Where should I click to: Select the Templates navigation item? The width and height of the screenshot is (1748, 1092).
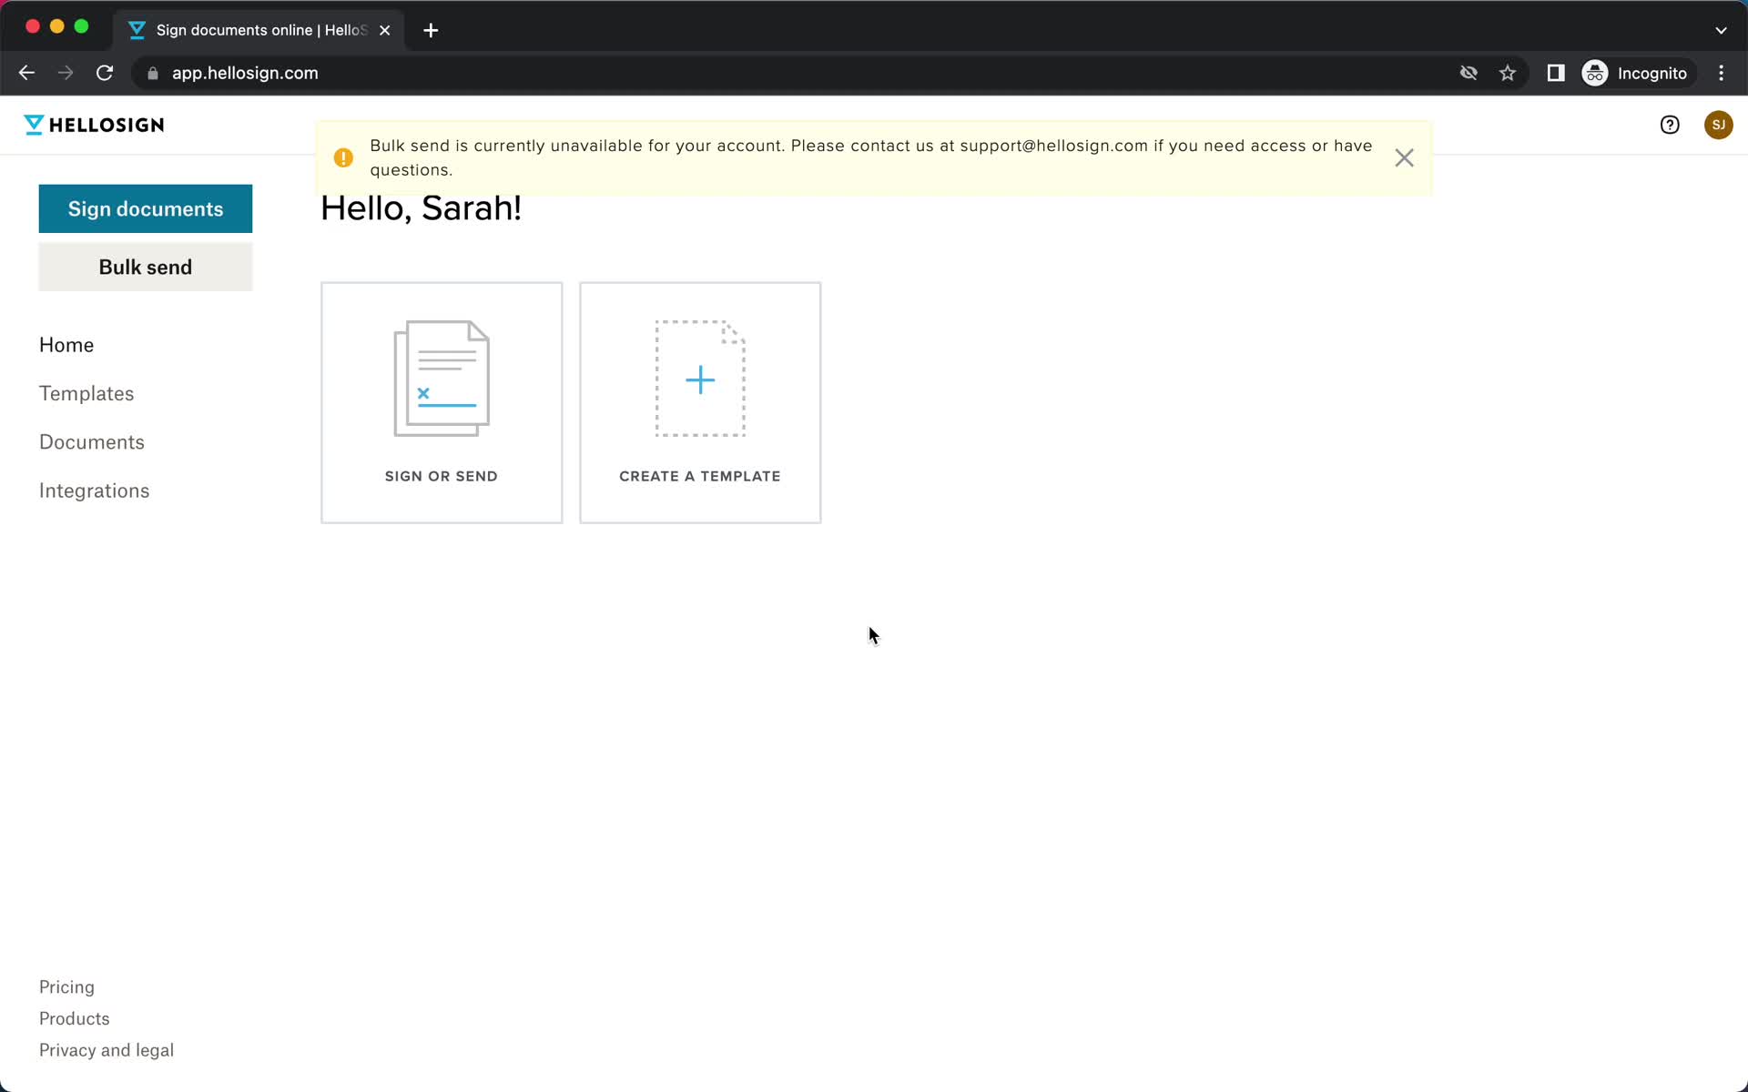[x=86, y=392]
